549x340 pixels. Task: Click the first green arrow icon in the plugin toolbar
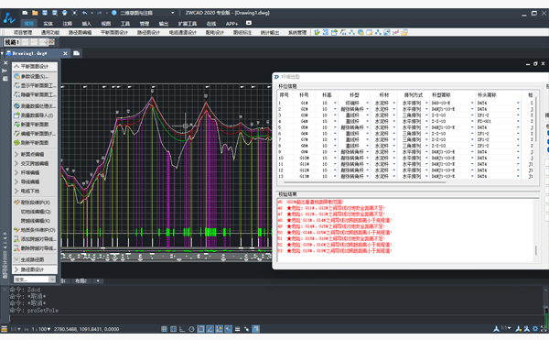click(x=317, y=32)
